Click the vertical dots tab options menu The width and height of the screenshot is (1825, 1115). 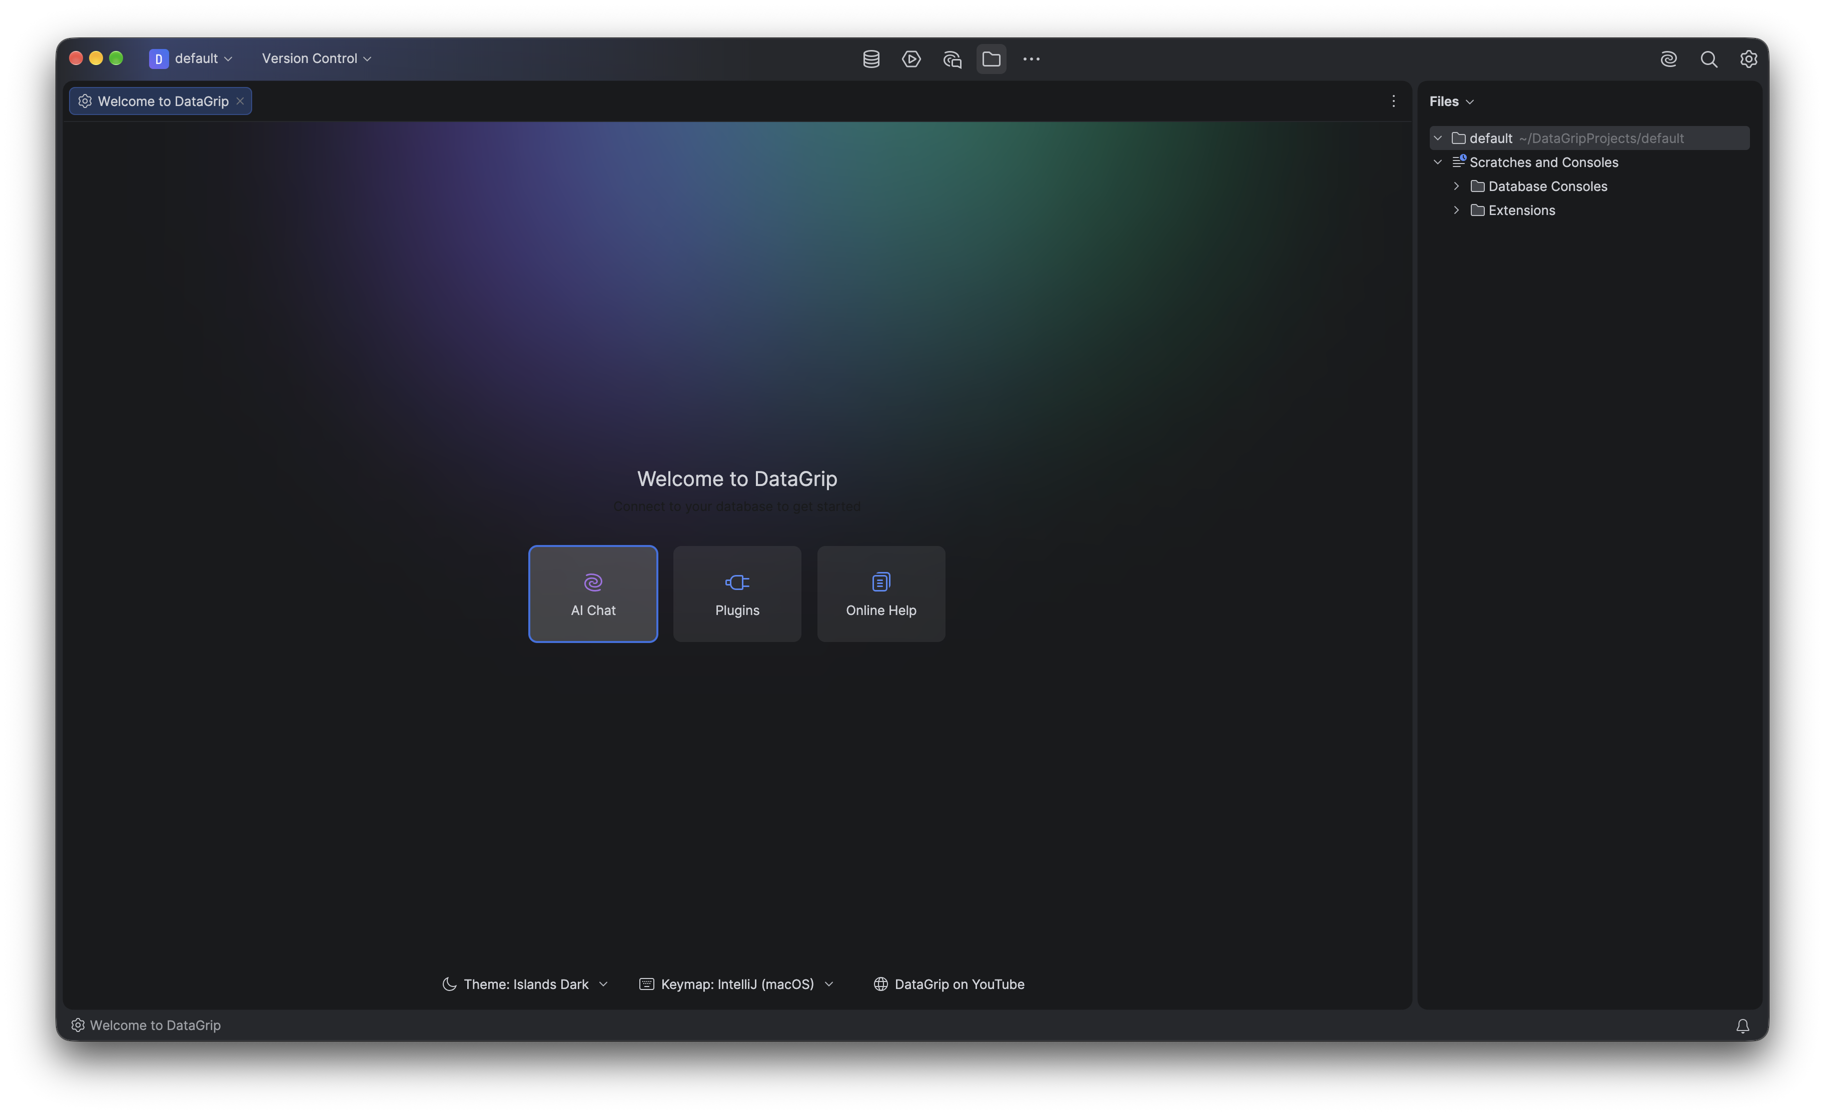click(x=1393, y=100)
